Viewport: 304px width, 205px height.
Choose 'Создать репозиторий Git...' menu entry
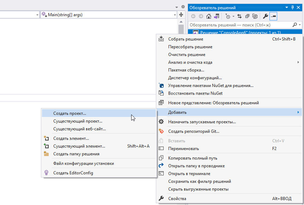(194, 131)
